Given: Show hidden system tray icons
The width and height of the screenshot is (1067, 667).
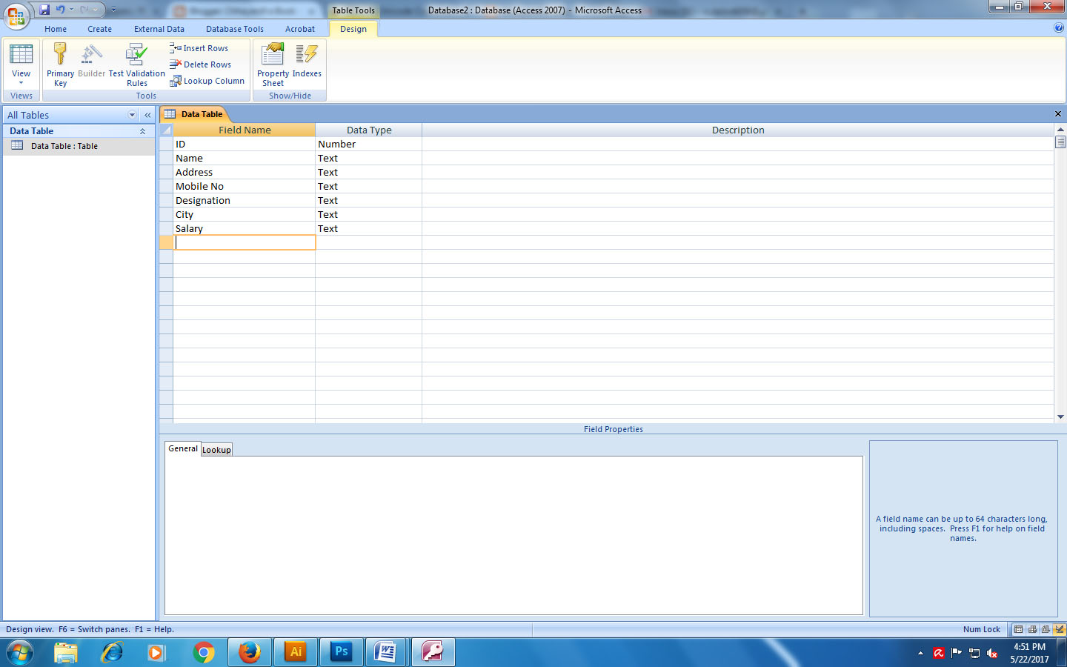Looking at the screenshot, I should (920, 653).
